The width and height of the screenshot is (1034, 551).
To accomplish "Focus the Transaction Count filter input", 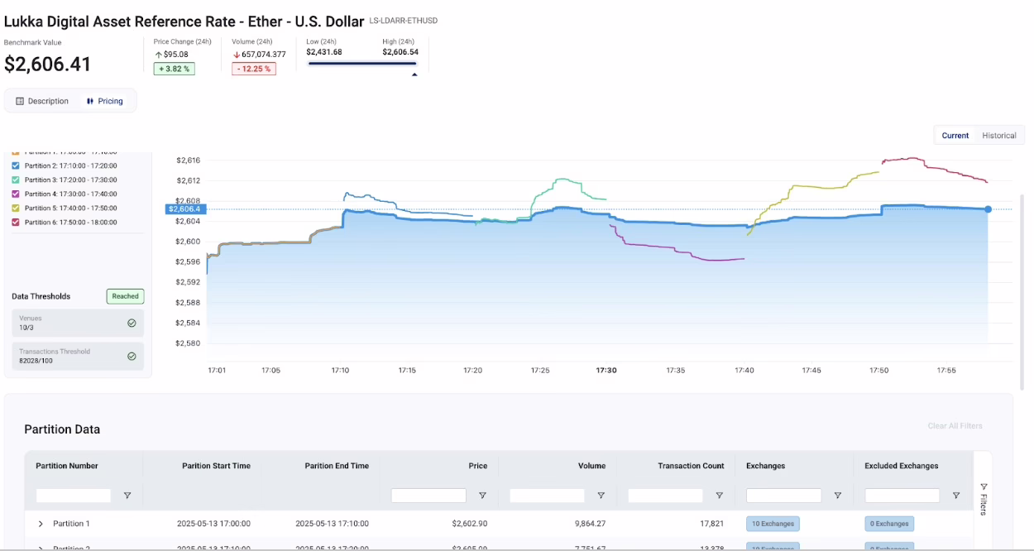I will click(x=665, y=496).
